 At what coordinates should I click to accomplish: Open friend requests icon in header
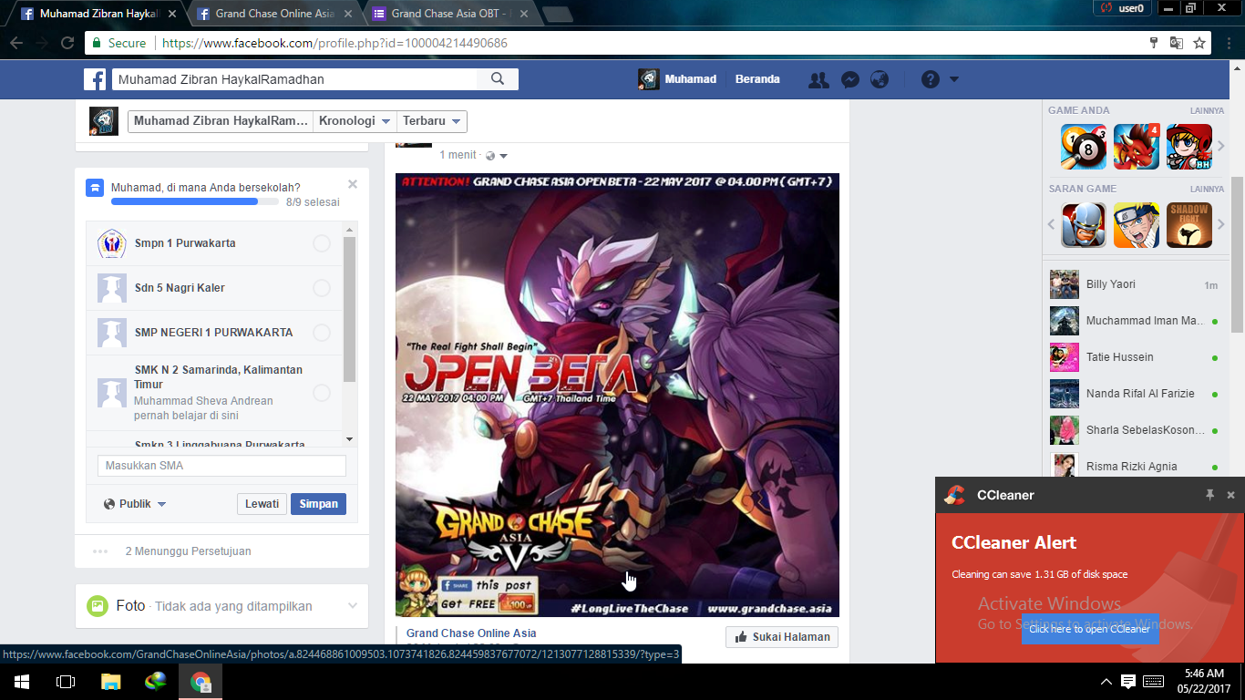coord(818,79)
